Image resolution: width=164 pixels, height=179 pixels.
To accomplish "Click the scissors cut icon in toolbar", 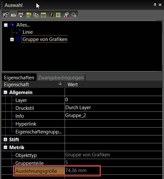I will pos(66,15).
